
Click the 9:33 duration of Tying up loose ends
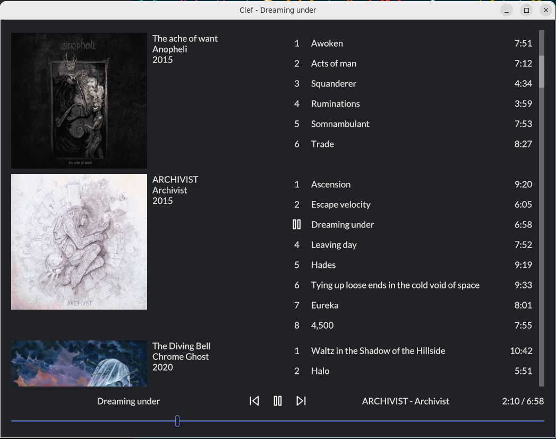point(523,285)
